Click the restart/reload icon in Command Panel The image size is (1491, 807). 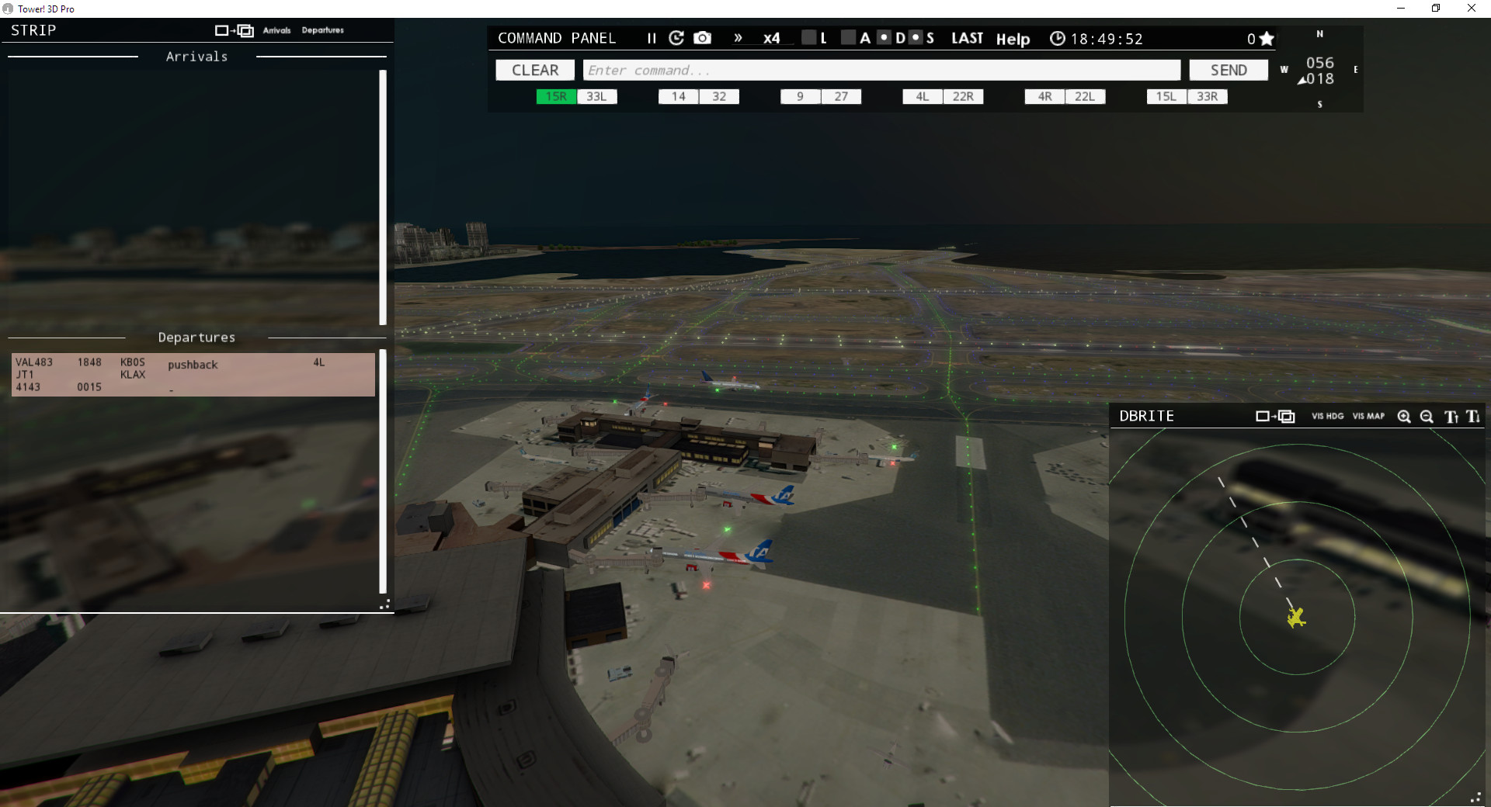pos(676,37)
